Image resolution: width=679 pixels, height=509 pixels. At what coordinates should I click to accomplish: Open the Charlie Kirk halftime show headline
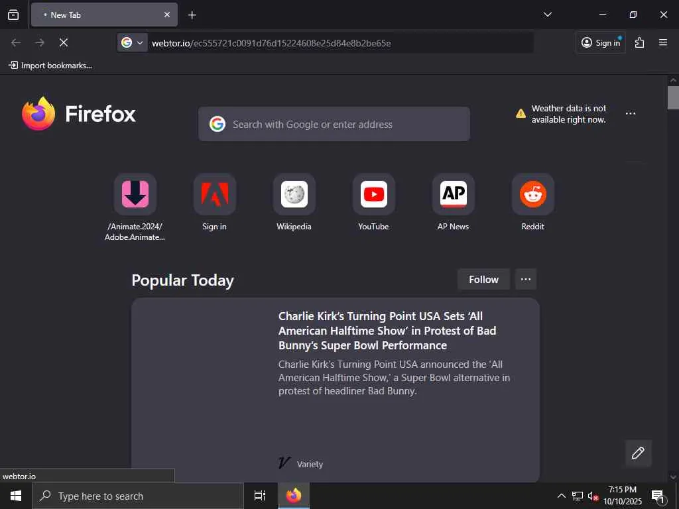[x=387, y=331]
